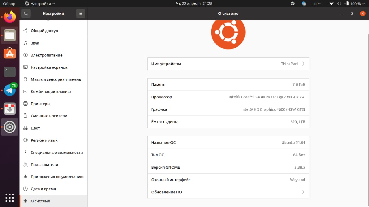This screenshot has height=207, width=369.
Task: Click the display icon beside Настройка экранов
Action: tap(25, 67)
